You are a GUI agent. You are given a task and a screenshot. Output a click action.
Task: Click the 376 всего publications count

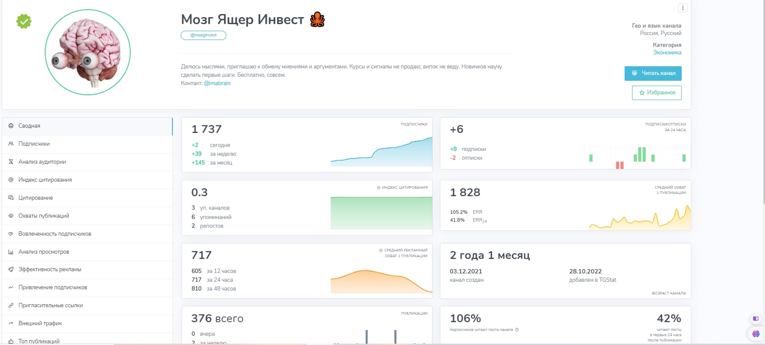217,319
